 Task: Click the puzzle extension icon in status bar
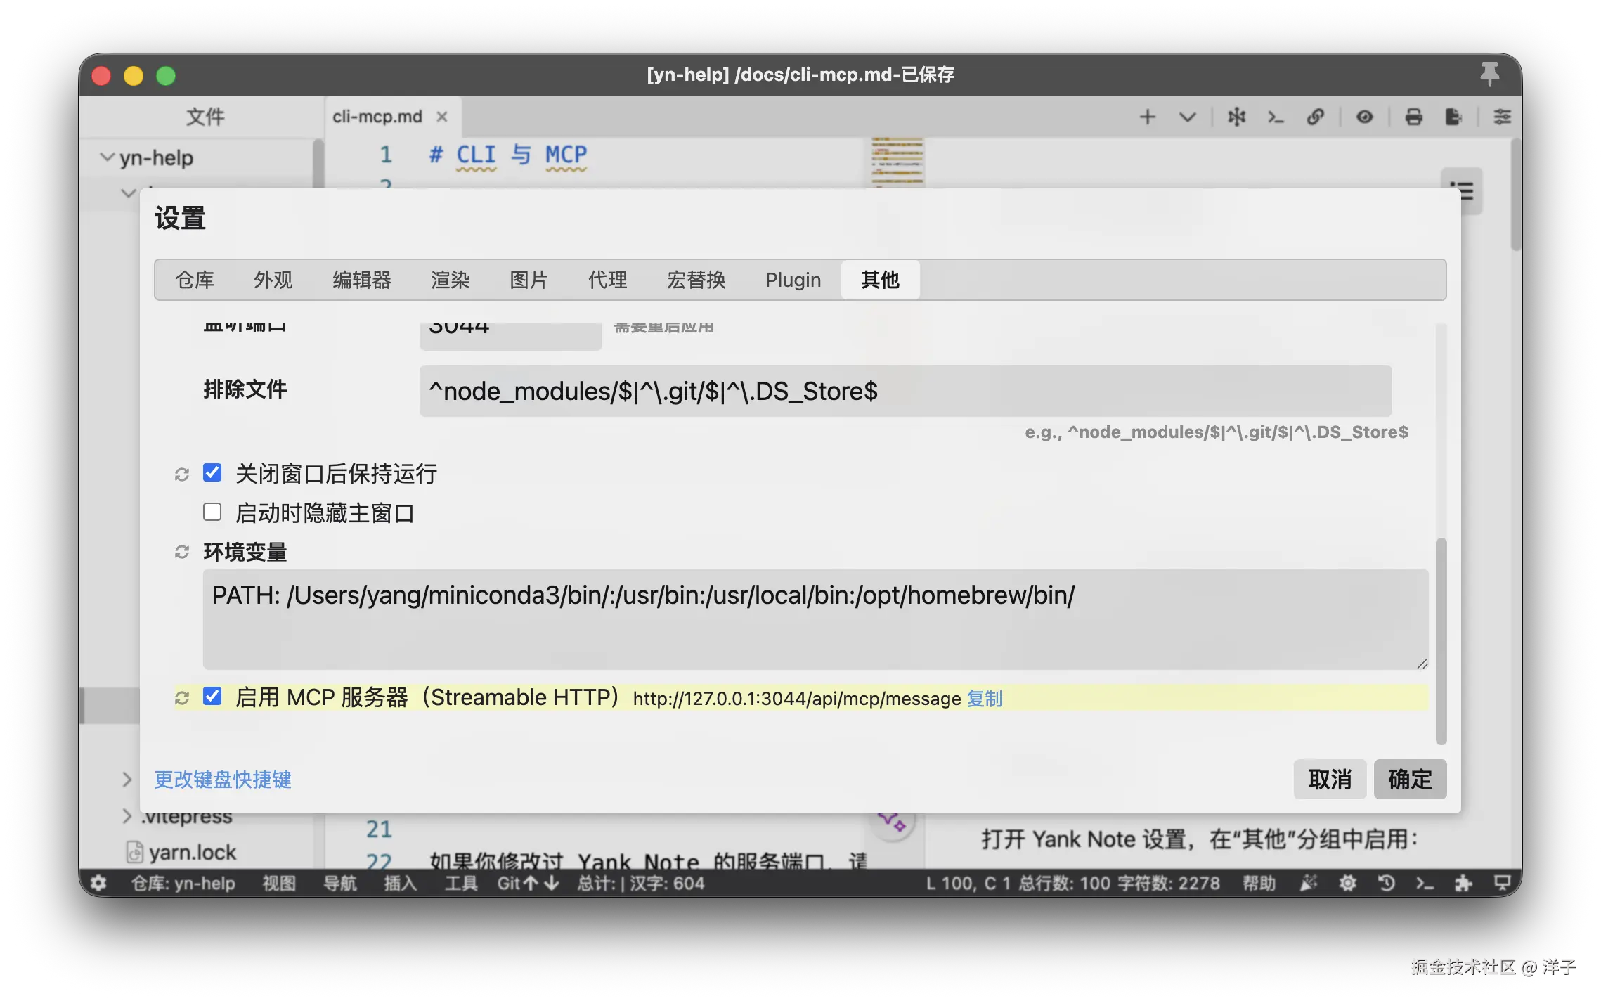point(1463,883)
